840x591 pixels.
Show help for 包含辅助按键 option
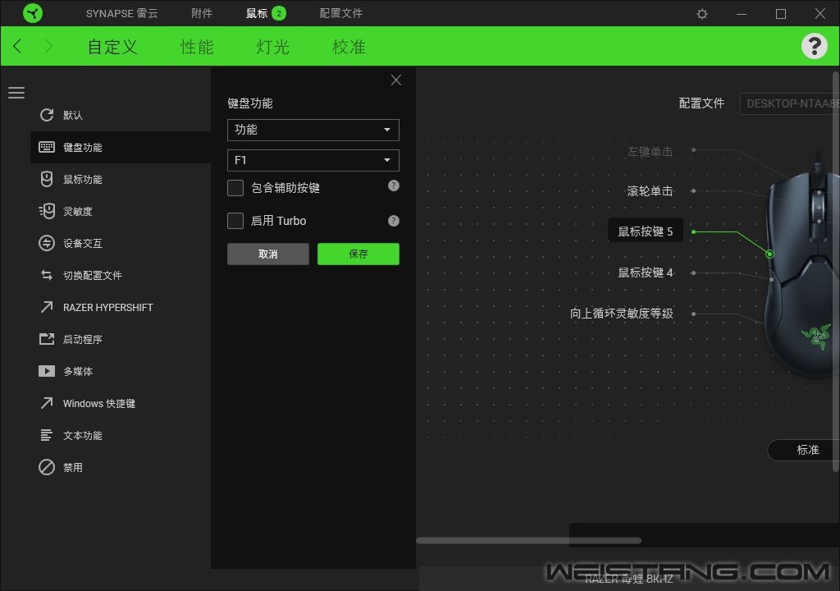click(x=393, y=186)
